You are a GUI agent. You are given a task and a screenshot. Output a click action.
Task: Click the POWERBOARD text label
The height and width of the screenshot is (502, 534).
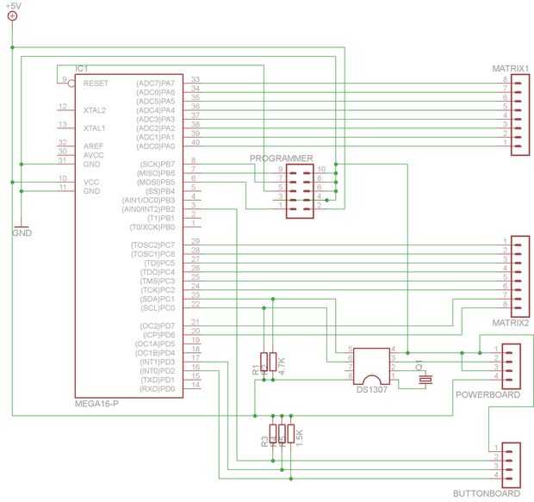point(488,394)
